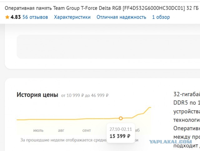
Task: Click the История цены heading
Action: pyautogui.click(x=37, y=95)
